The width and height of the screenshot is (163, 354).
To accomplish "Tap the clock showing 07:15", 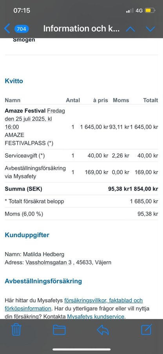I will point(22,10).
